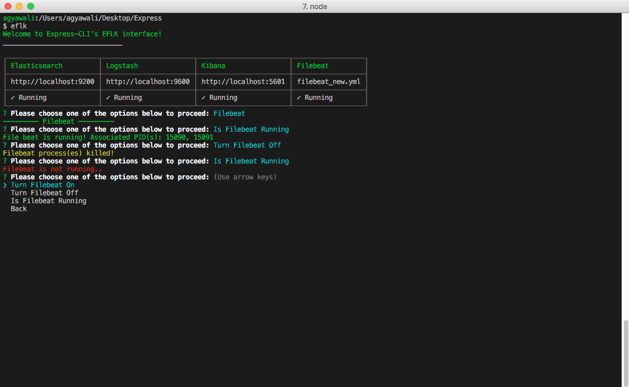Screen dimensions: 629x387
Task: Click the http://localhost:9200 URL
Action: point(53,82)
